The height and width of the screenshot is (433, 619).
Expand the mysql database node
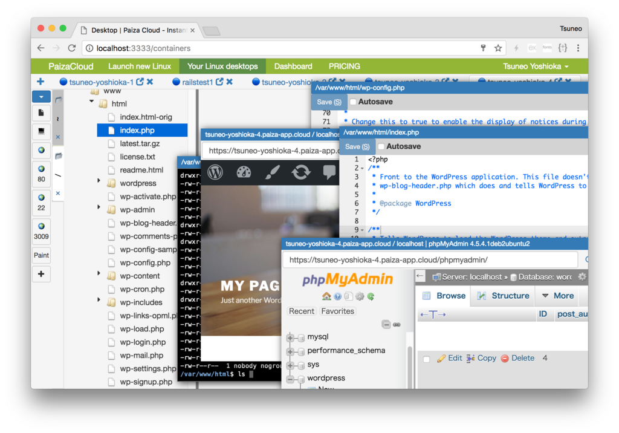pos(290,337)
